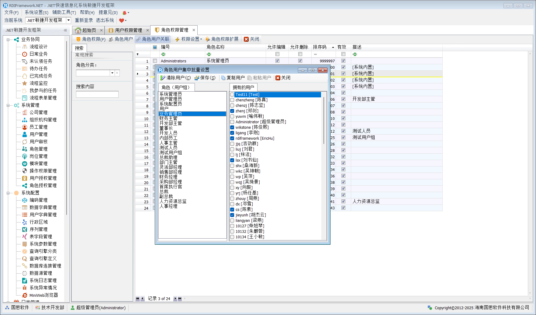Image resolution: width=536 pixels, height=315 pixels.
Task: Open the 当前系统 combo box dropdown
Action: (x=68, y=20)
